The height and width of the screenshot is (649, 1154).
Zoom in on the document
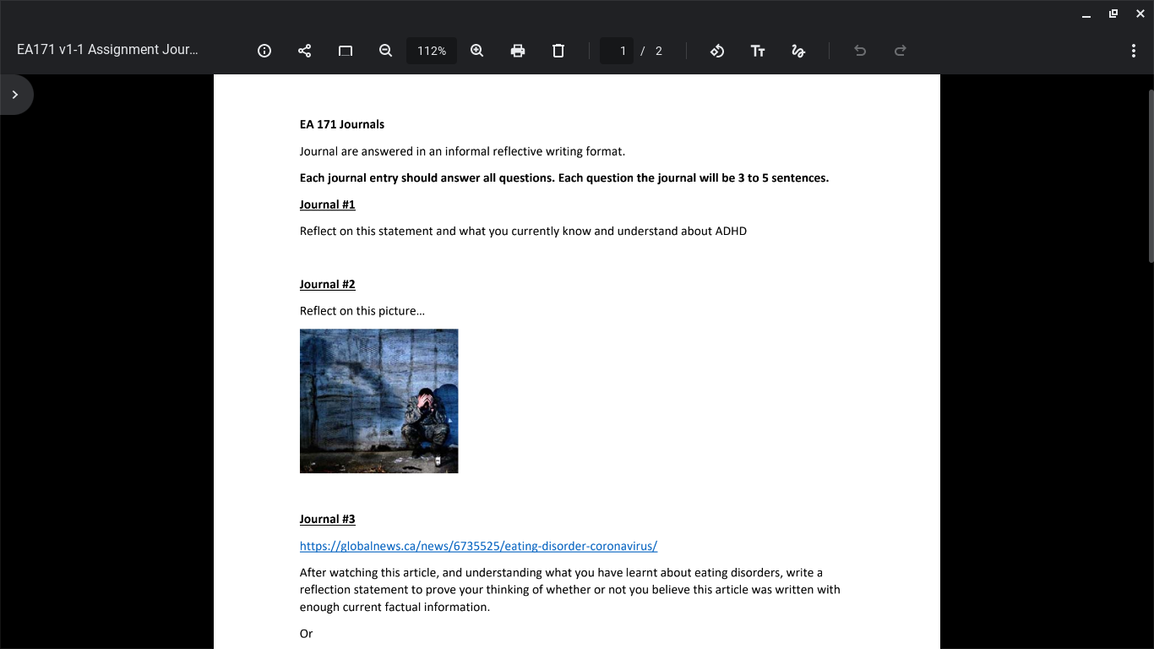[x=476, y=51]
